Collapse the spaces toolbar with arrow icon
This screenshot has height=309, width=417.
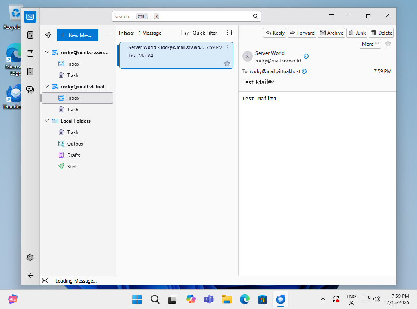click(x=30, y=275)
